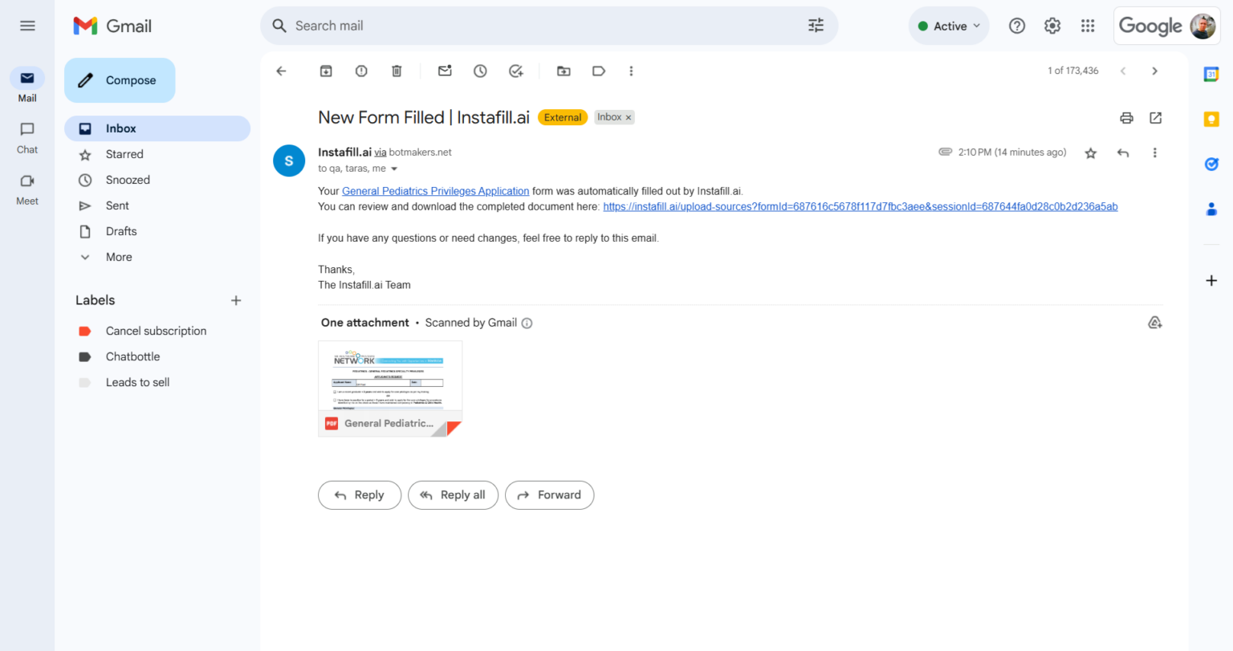The height and width of the screenshot is (651, 1233).
Task: Mark the email as unread
Action: pos(445,71)
